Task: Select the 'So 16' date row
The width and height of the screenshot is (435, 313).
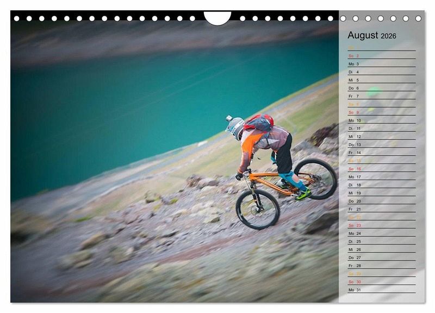Action: [x=382, y=169]
